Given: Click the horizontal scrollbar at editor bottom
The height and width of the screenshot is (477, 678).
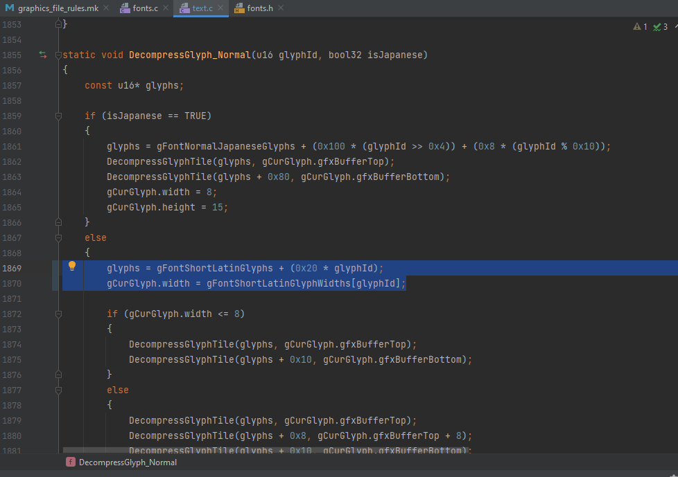Looking at the screenshot, I should pyautogui.click(x=263, y=451).
